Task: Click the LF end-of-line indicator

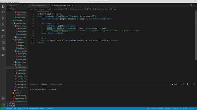Action: pos(180,109)
